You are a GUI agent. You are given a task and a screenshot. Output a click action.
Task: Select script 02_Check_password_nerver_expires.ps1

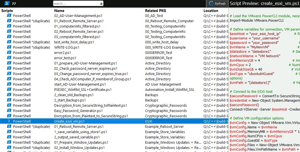(86, 68)
